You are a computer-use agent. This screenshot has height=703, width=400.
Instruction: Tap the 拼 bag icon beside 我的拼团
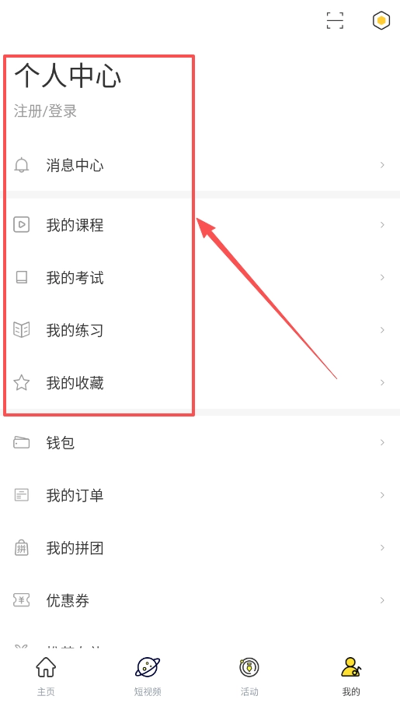[x=22, y=547]
